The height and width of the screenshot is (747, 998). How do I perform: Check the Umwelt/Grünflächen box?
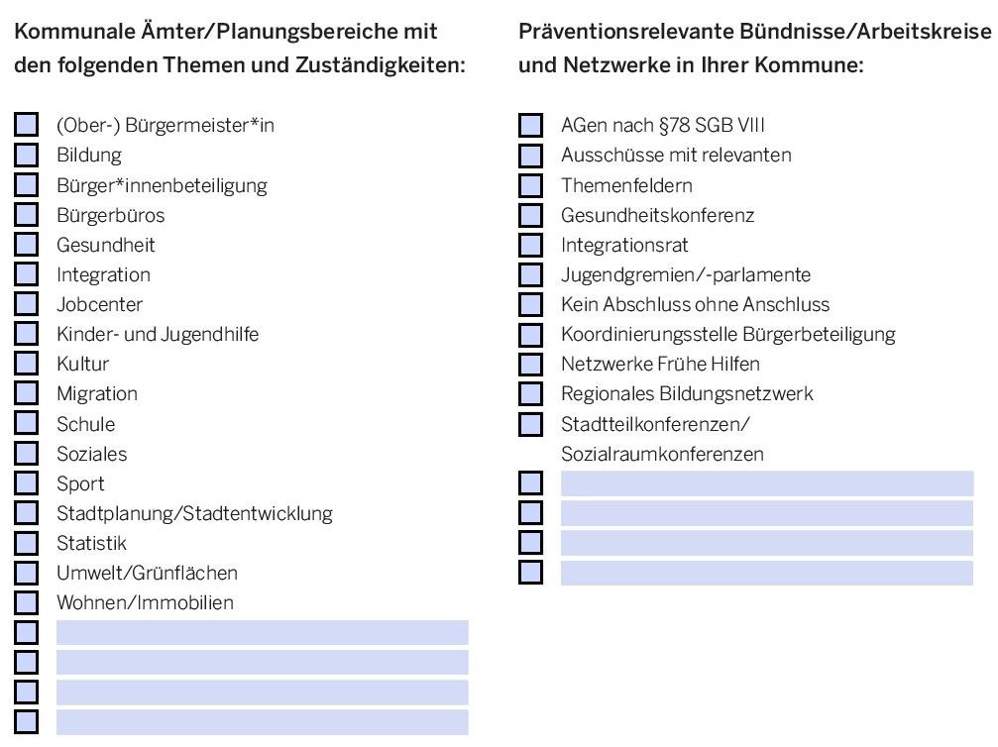pos(26,573)
